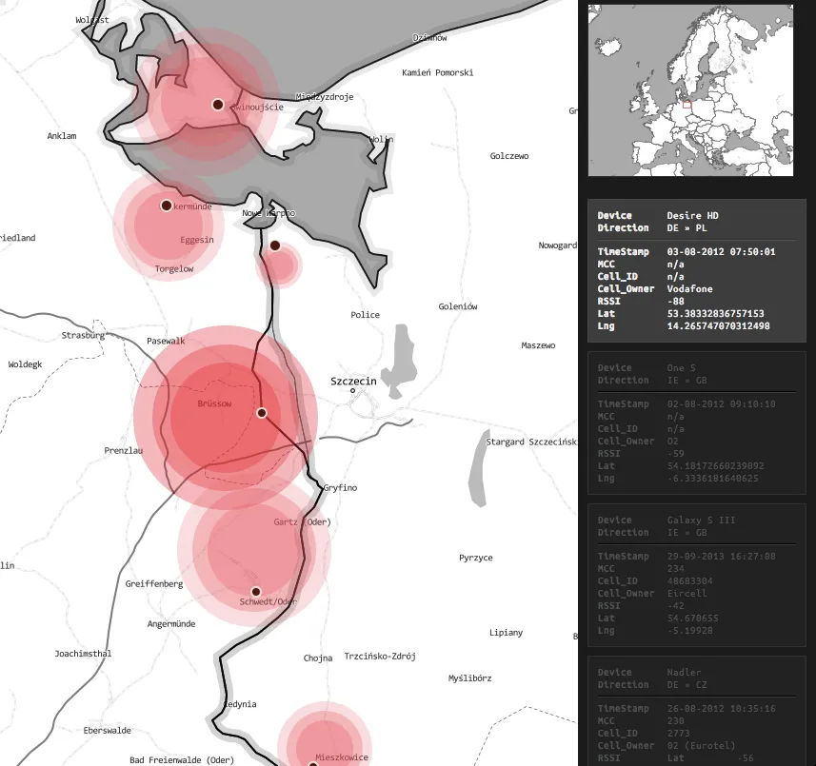
Task: Click timestamp 29-09-2013 16:27:08
Action: [x=722, y=557]
